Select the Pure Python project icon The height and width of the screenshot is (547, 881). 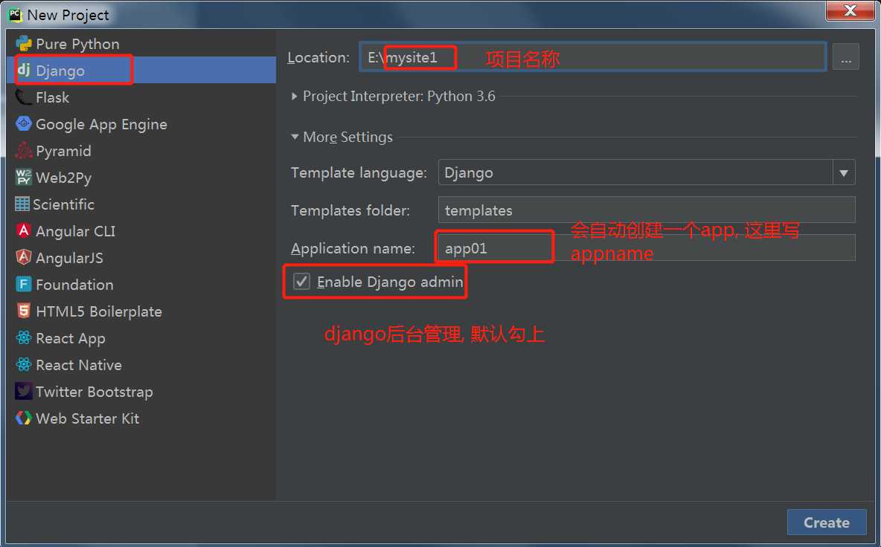(x=24, y=44)
